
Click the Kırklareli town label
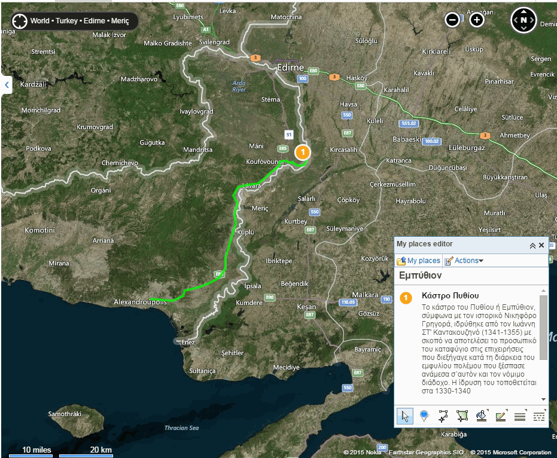[436, 51]
